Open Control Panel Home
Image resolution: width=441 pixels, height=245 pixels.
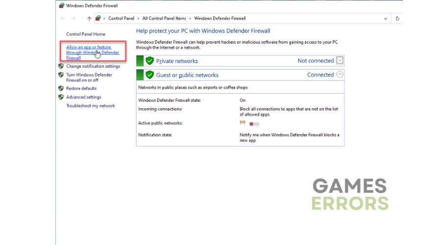tap(86, 34)
